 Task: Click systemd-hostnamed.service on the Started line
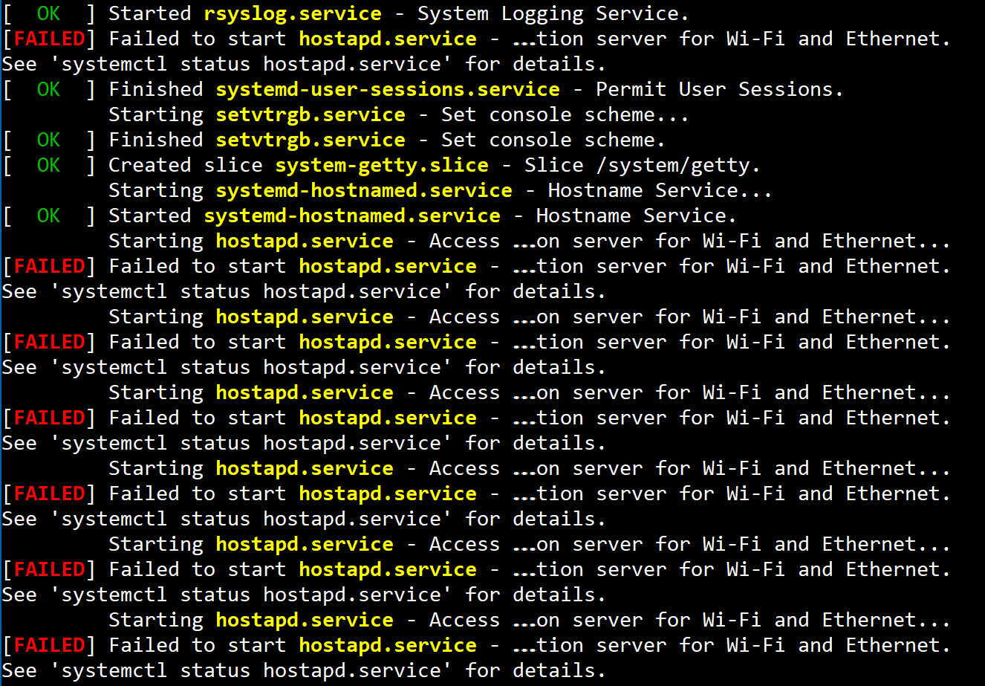tap(352, 216)
